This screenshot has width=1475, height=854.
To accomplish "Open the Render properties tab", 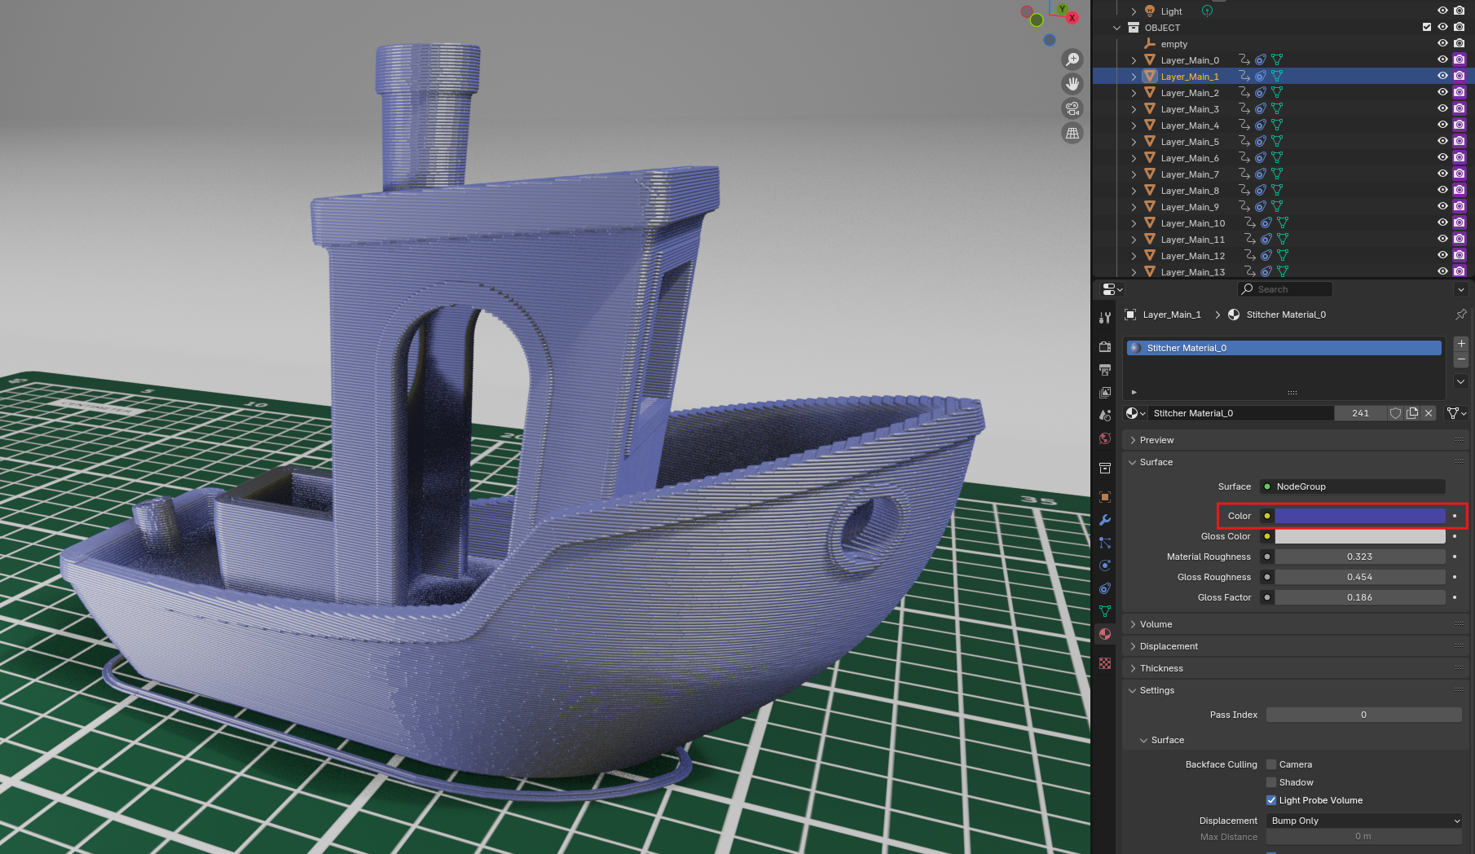I will [x=1105, y=347].
